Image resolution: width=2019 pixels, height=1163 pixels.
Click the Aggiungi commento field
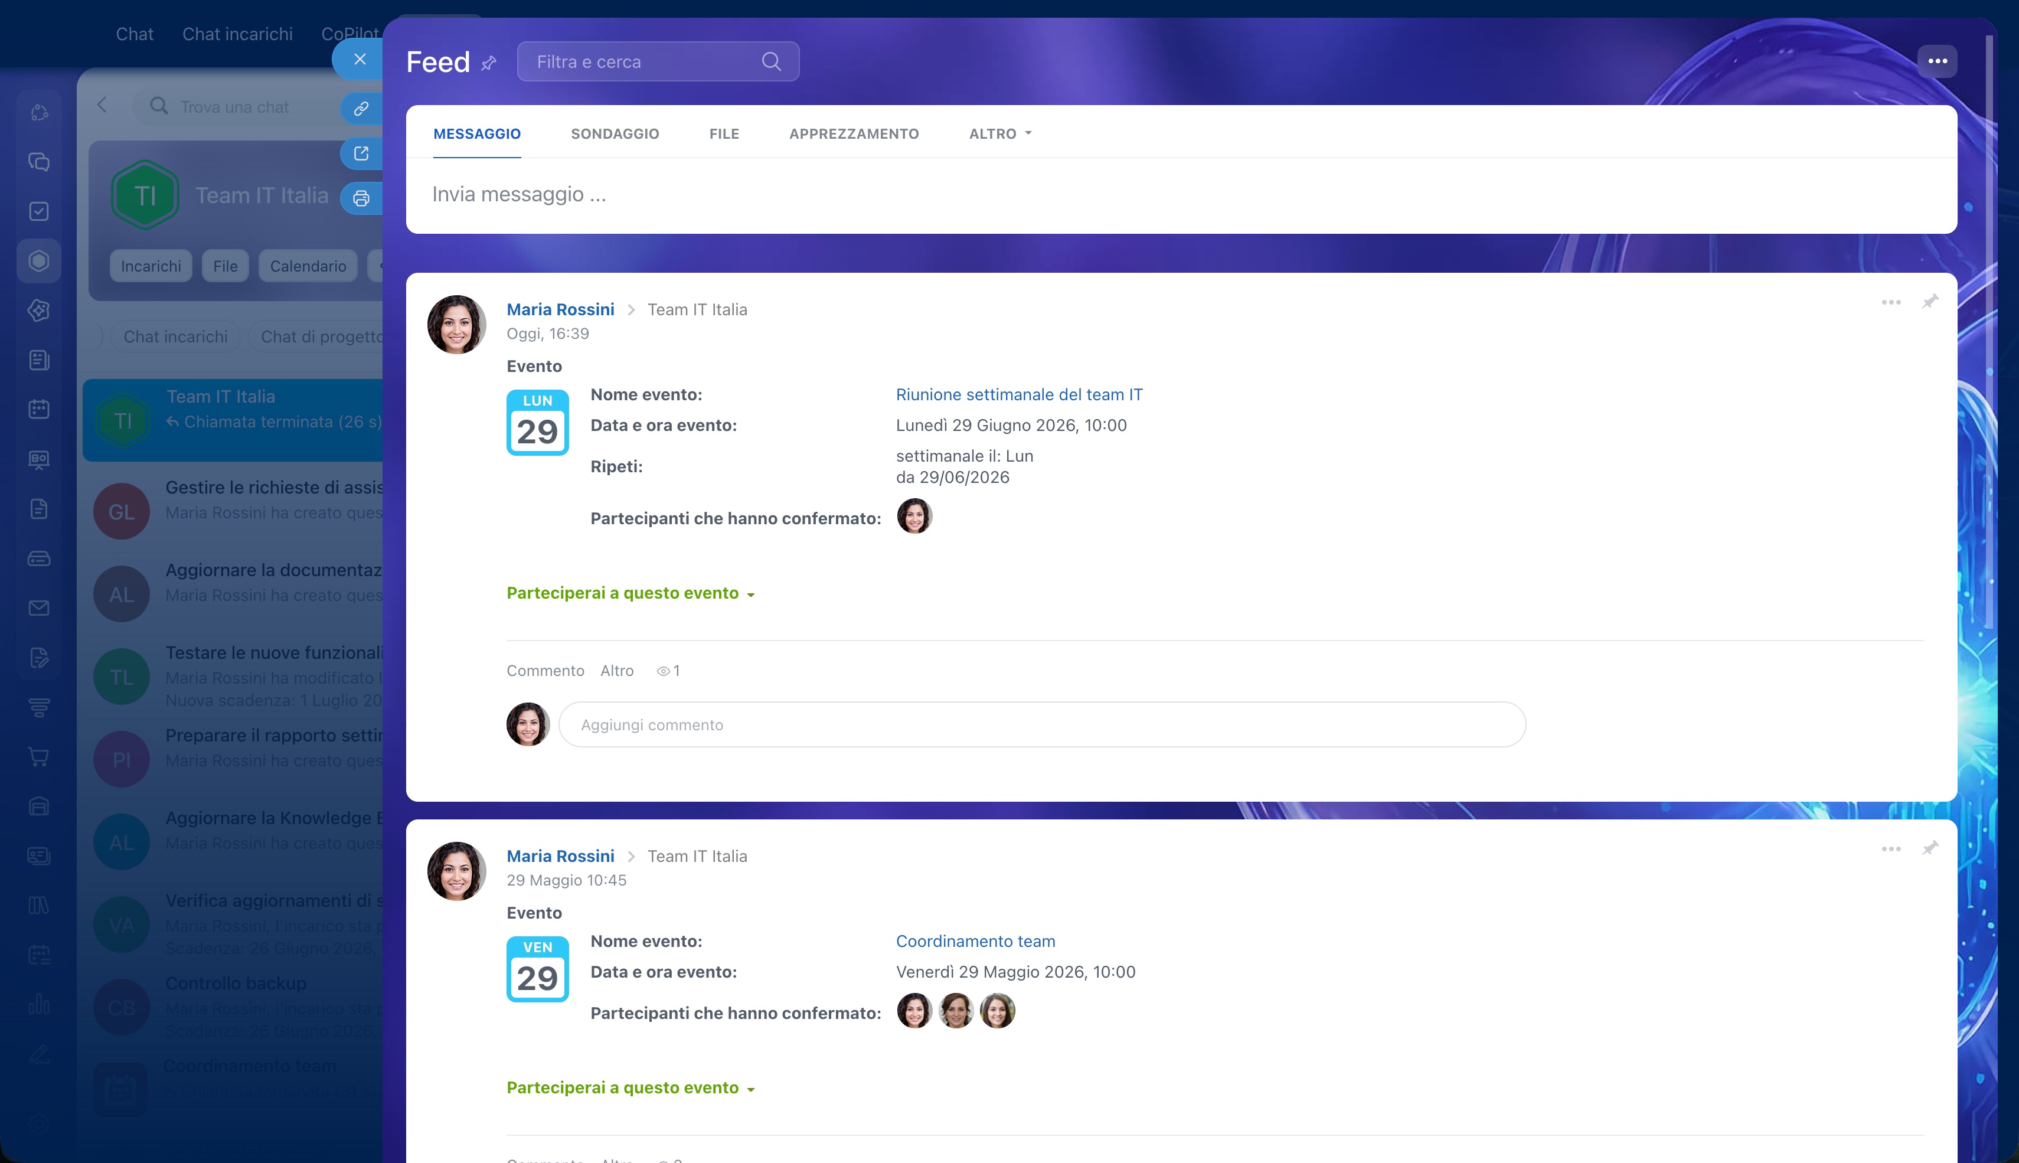pyautogui.click(x=1041, y=724)
